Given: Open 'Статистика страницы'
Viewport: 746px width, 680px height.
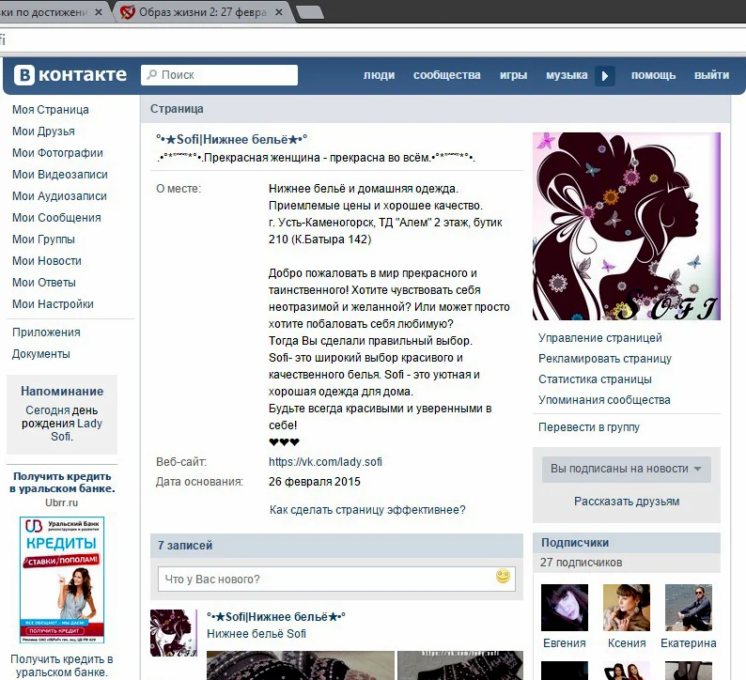Looking at the screenshot, I should coord(595,379).
